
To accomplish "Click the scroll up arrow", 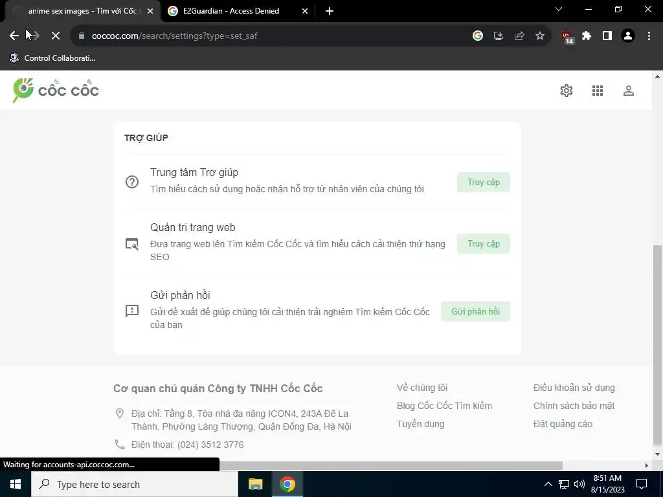I will pos(657,76).
